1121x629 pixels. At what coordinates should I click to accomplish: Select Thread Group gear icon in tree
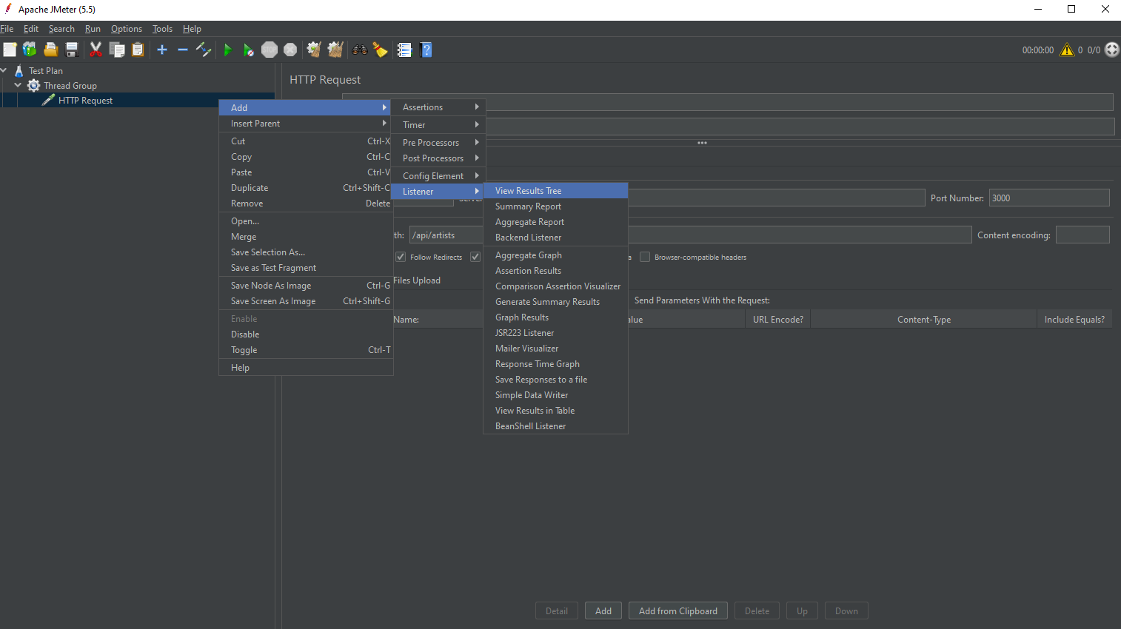(x=34, y=86)
